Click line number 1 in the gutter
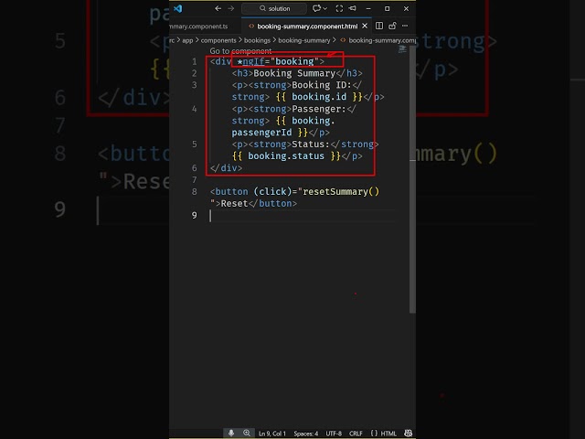 pyautogui.click(x=194, y=61)
